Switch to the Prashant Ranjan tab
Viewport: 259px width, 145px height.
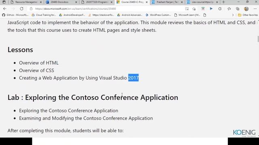(x=167, y=2)
